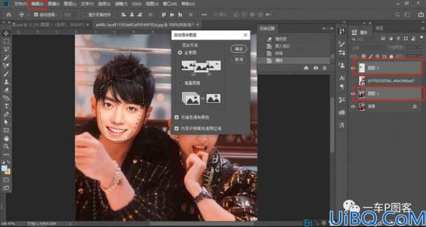Toggle Seamless Tones and Colors checkbox
426x227 pixels.
pos(176,117)
